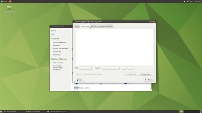Click 'Thema ändern' common action
202x113 pixels.
[58, 63]
